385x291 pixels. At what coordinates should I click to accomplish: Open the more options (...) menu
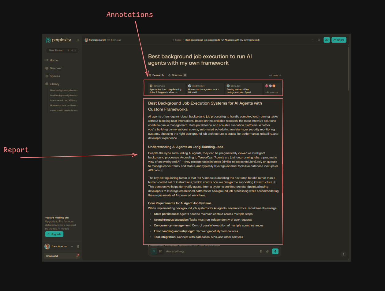(x=312, y=40)
